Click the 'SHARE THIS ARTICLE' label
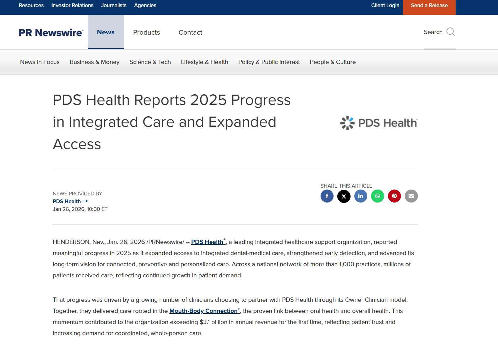 tap(346, 186)
